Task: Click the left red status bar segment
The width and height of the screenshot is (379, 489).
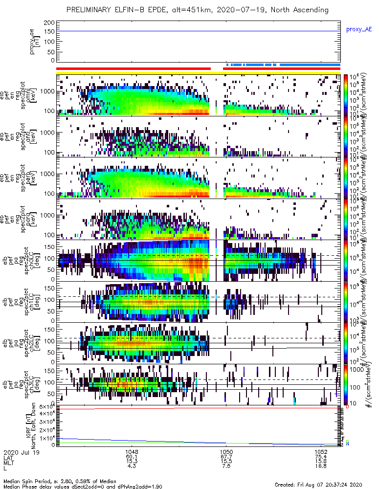Action: point(134,68)
